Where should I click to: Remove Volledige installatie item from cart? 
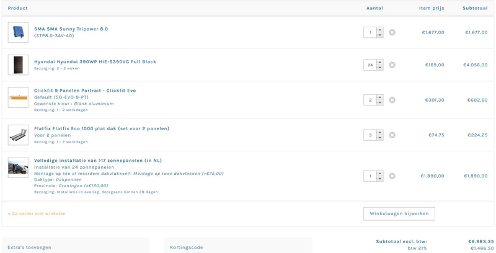[392, 176]
